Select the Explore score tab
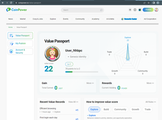This screenshot has height=120, width=162. (x=94, y=109)
